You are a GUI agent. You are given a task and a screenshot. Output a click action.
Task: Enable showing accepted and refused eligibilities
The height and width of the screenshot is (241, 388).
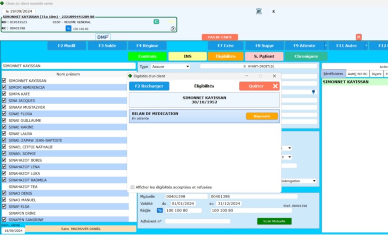[x=132, y=187]
